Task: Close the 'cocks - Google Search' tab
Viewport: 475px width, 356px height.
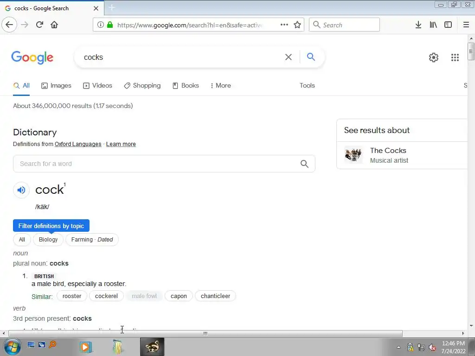Action: coord(96,8)
